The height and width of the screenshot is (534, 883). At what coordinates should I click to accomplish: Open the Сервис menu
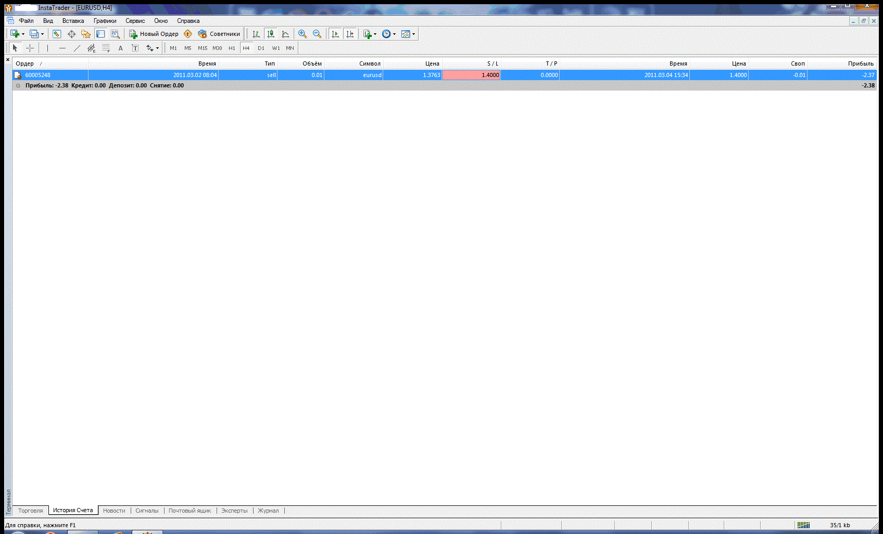click(135, 21)
